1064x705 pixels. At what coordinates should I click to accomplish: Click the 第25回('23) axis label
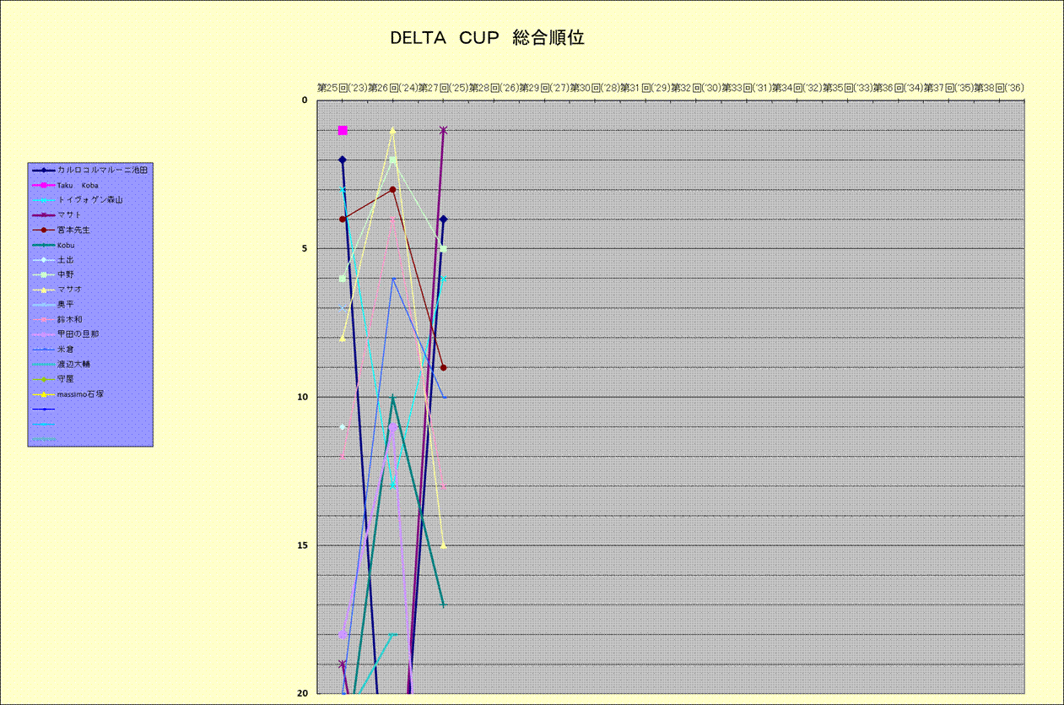tap(342, 88)
